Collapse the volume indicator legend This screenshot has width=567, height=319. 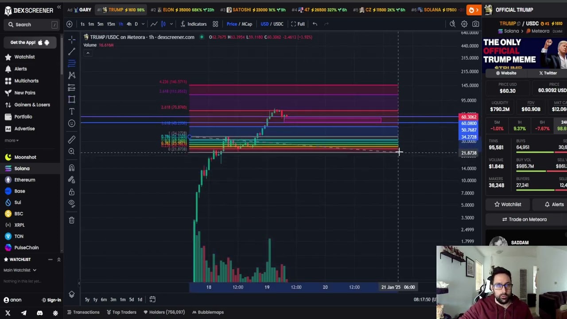point(88,53)
